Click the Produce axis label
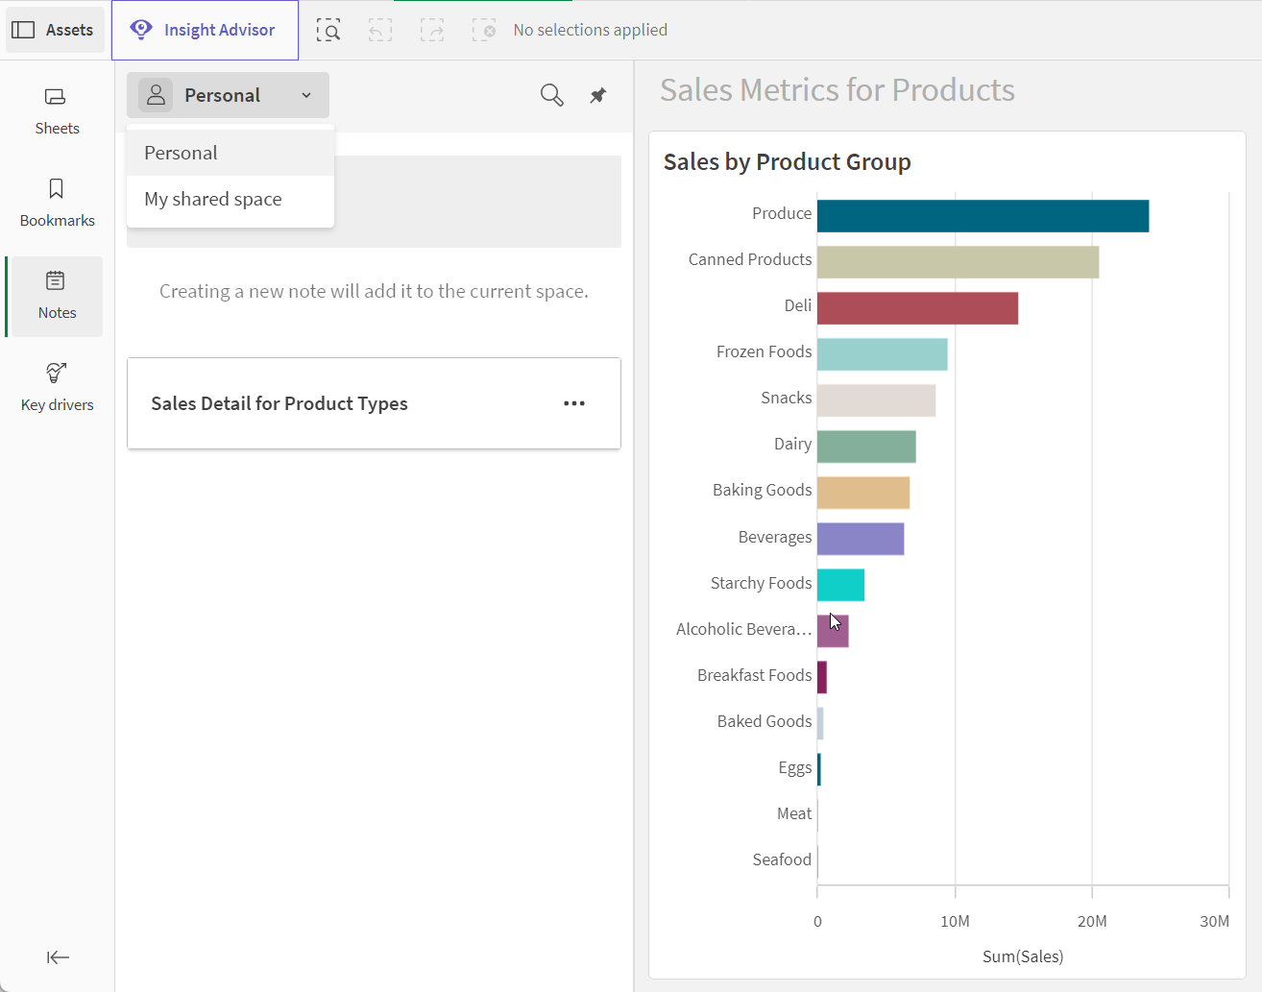 [782, 213]
